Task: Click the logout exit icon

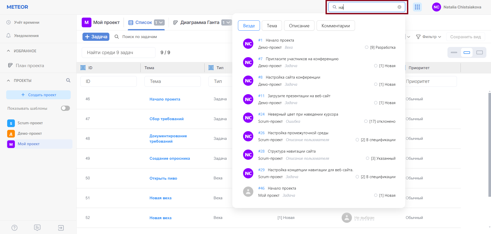Action: 61,228
